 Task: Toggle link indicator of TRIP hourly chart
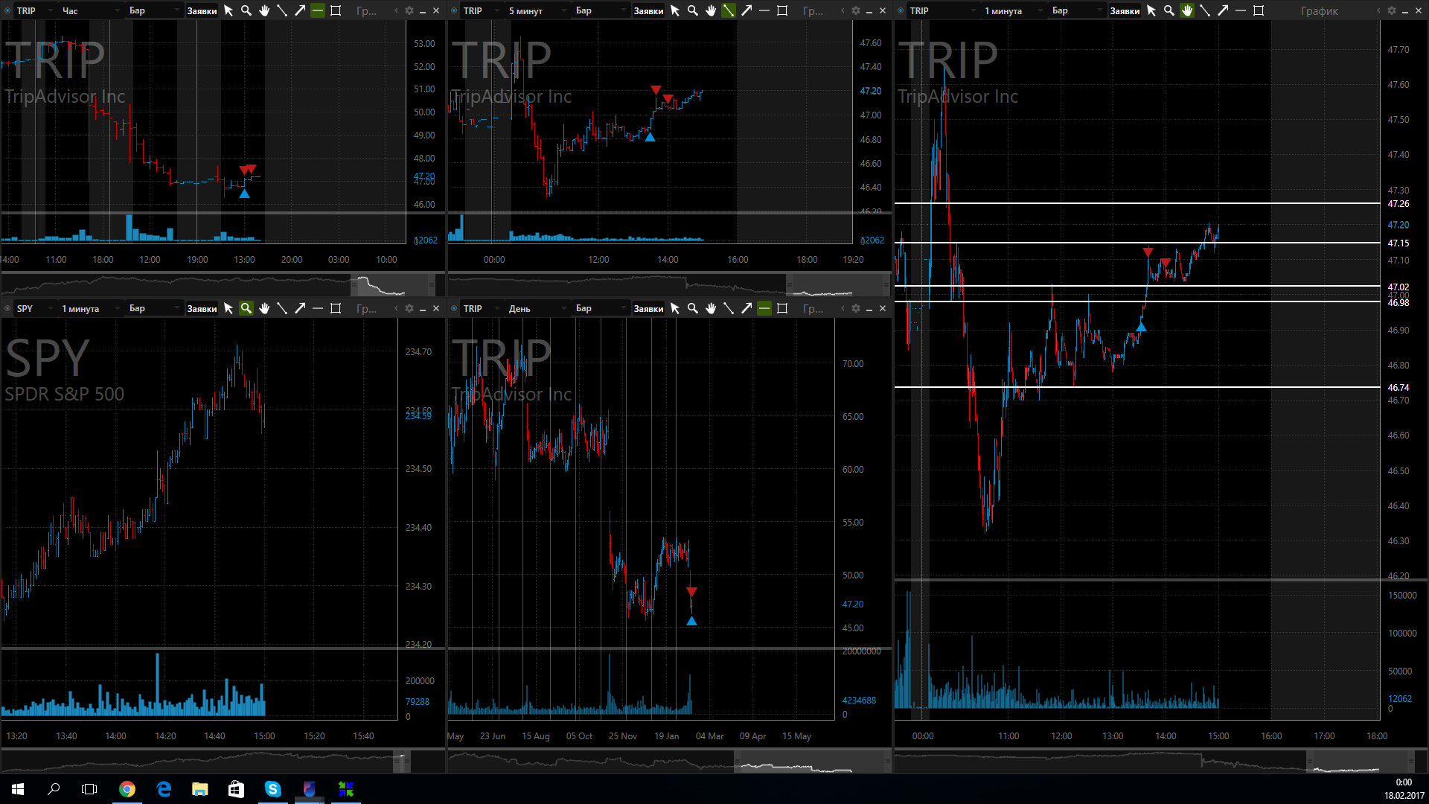click(7, 10)
